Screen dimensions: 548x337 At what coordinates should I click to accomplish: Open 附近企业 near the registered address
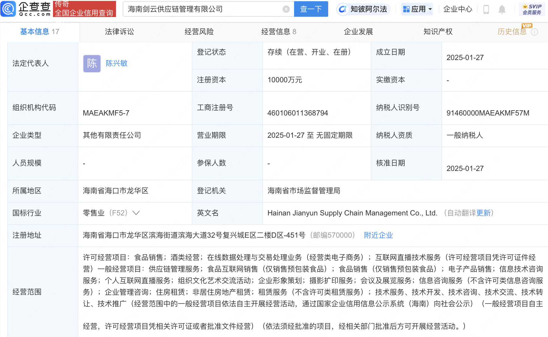coord(378,235)
